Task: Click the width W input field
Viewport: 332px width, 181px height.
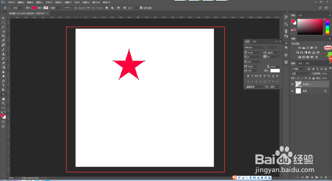Action: [x=82, y=8]
